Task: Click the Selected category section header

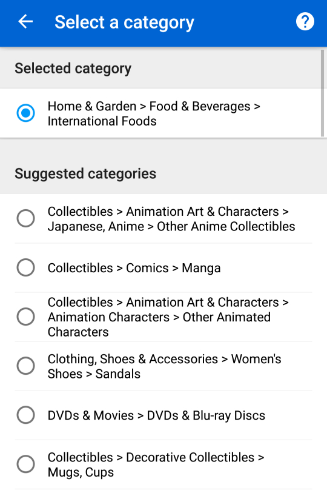Action: click(73, 69)
